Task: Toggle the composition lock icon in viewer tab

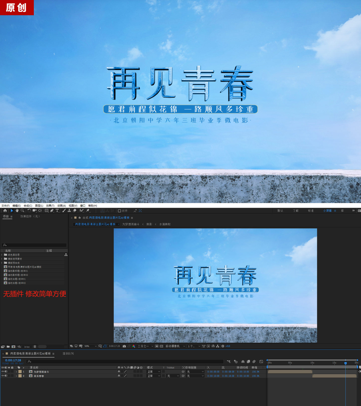Action: click(x=80, y=218)
